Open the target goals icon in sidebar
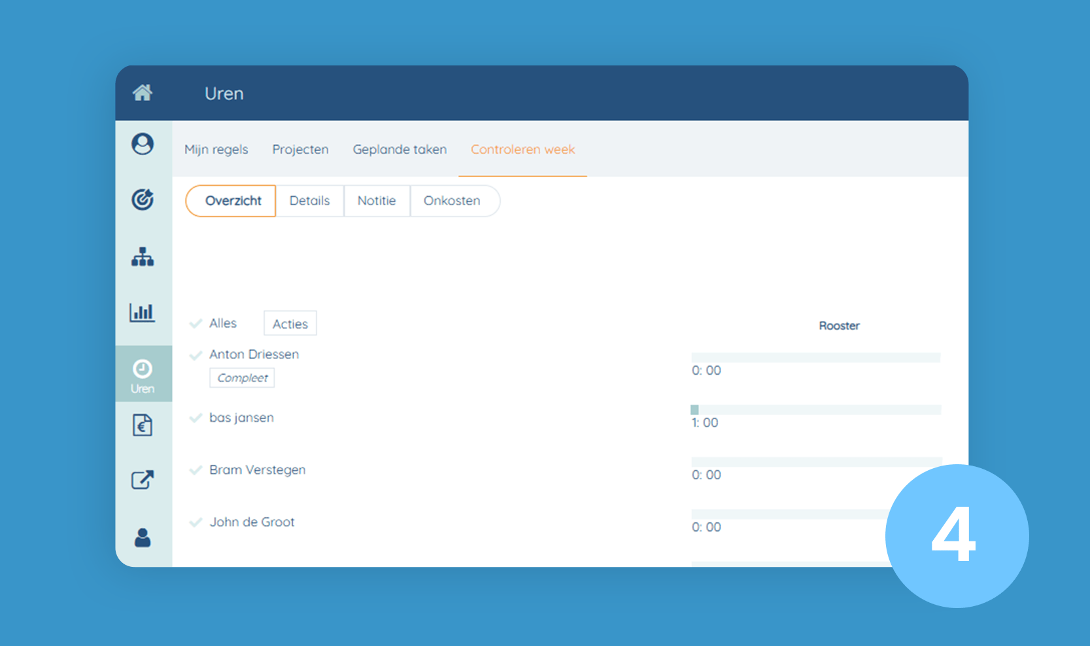The width and height of the screenshot is (1090, 646). pyautogui.click(x=143, y=199)
